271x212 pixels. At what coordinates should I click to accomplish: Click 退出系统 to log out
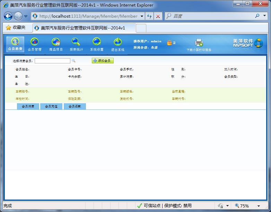[x=117, y=44]
